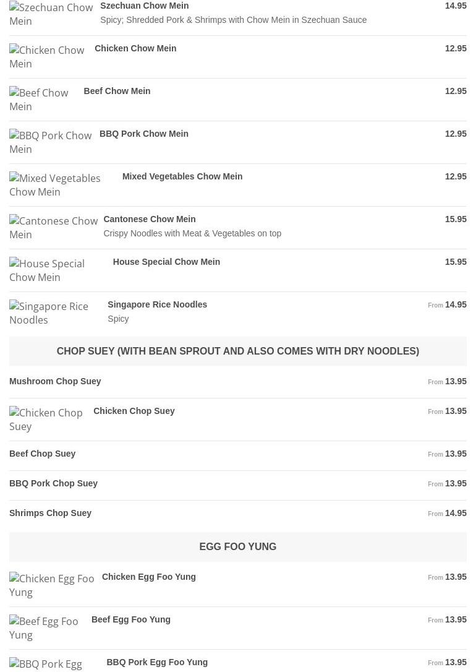Screen dimensions: 476x672
Task: Click the Chicken Chop Suey image thumbnail
Action: coord(47,420)
